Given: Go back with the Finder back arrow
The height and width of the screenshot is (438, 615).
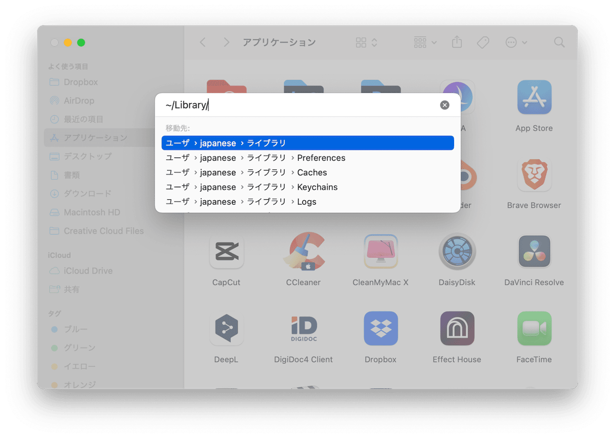Looking at the screenshot, I should pyautogui.click(x=203, y=42).
